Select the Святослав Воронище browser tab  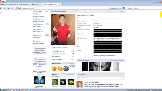point(50,5)
